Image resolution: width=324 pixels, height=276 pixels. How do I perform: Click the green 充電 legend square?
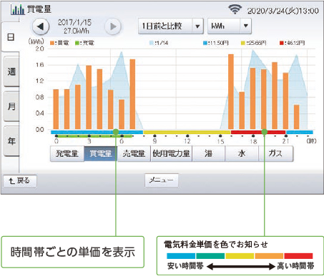77,43
